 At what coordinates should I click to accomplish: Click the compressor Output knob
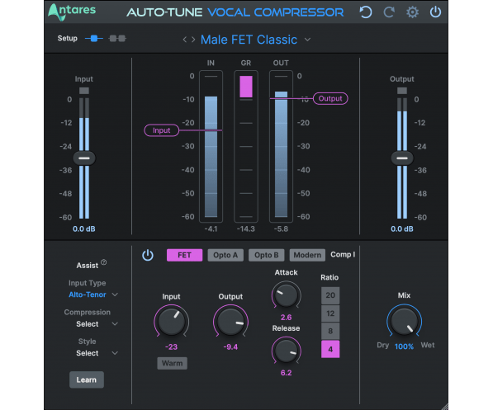230,322
